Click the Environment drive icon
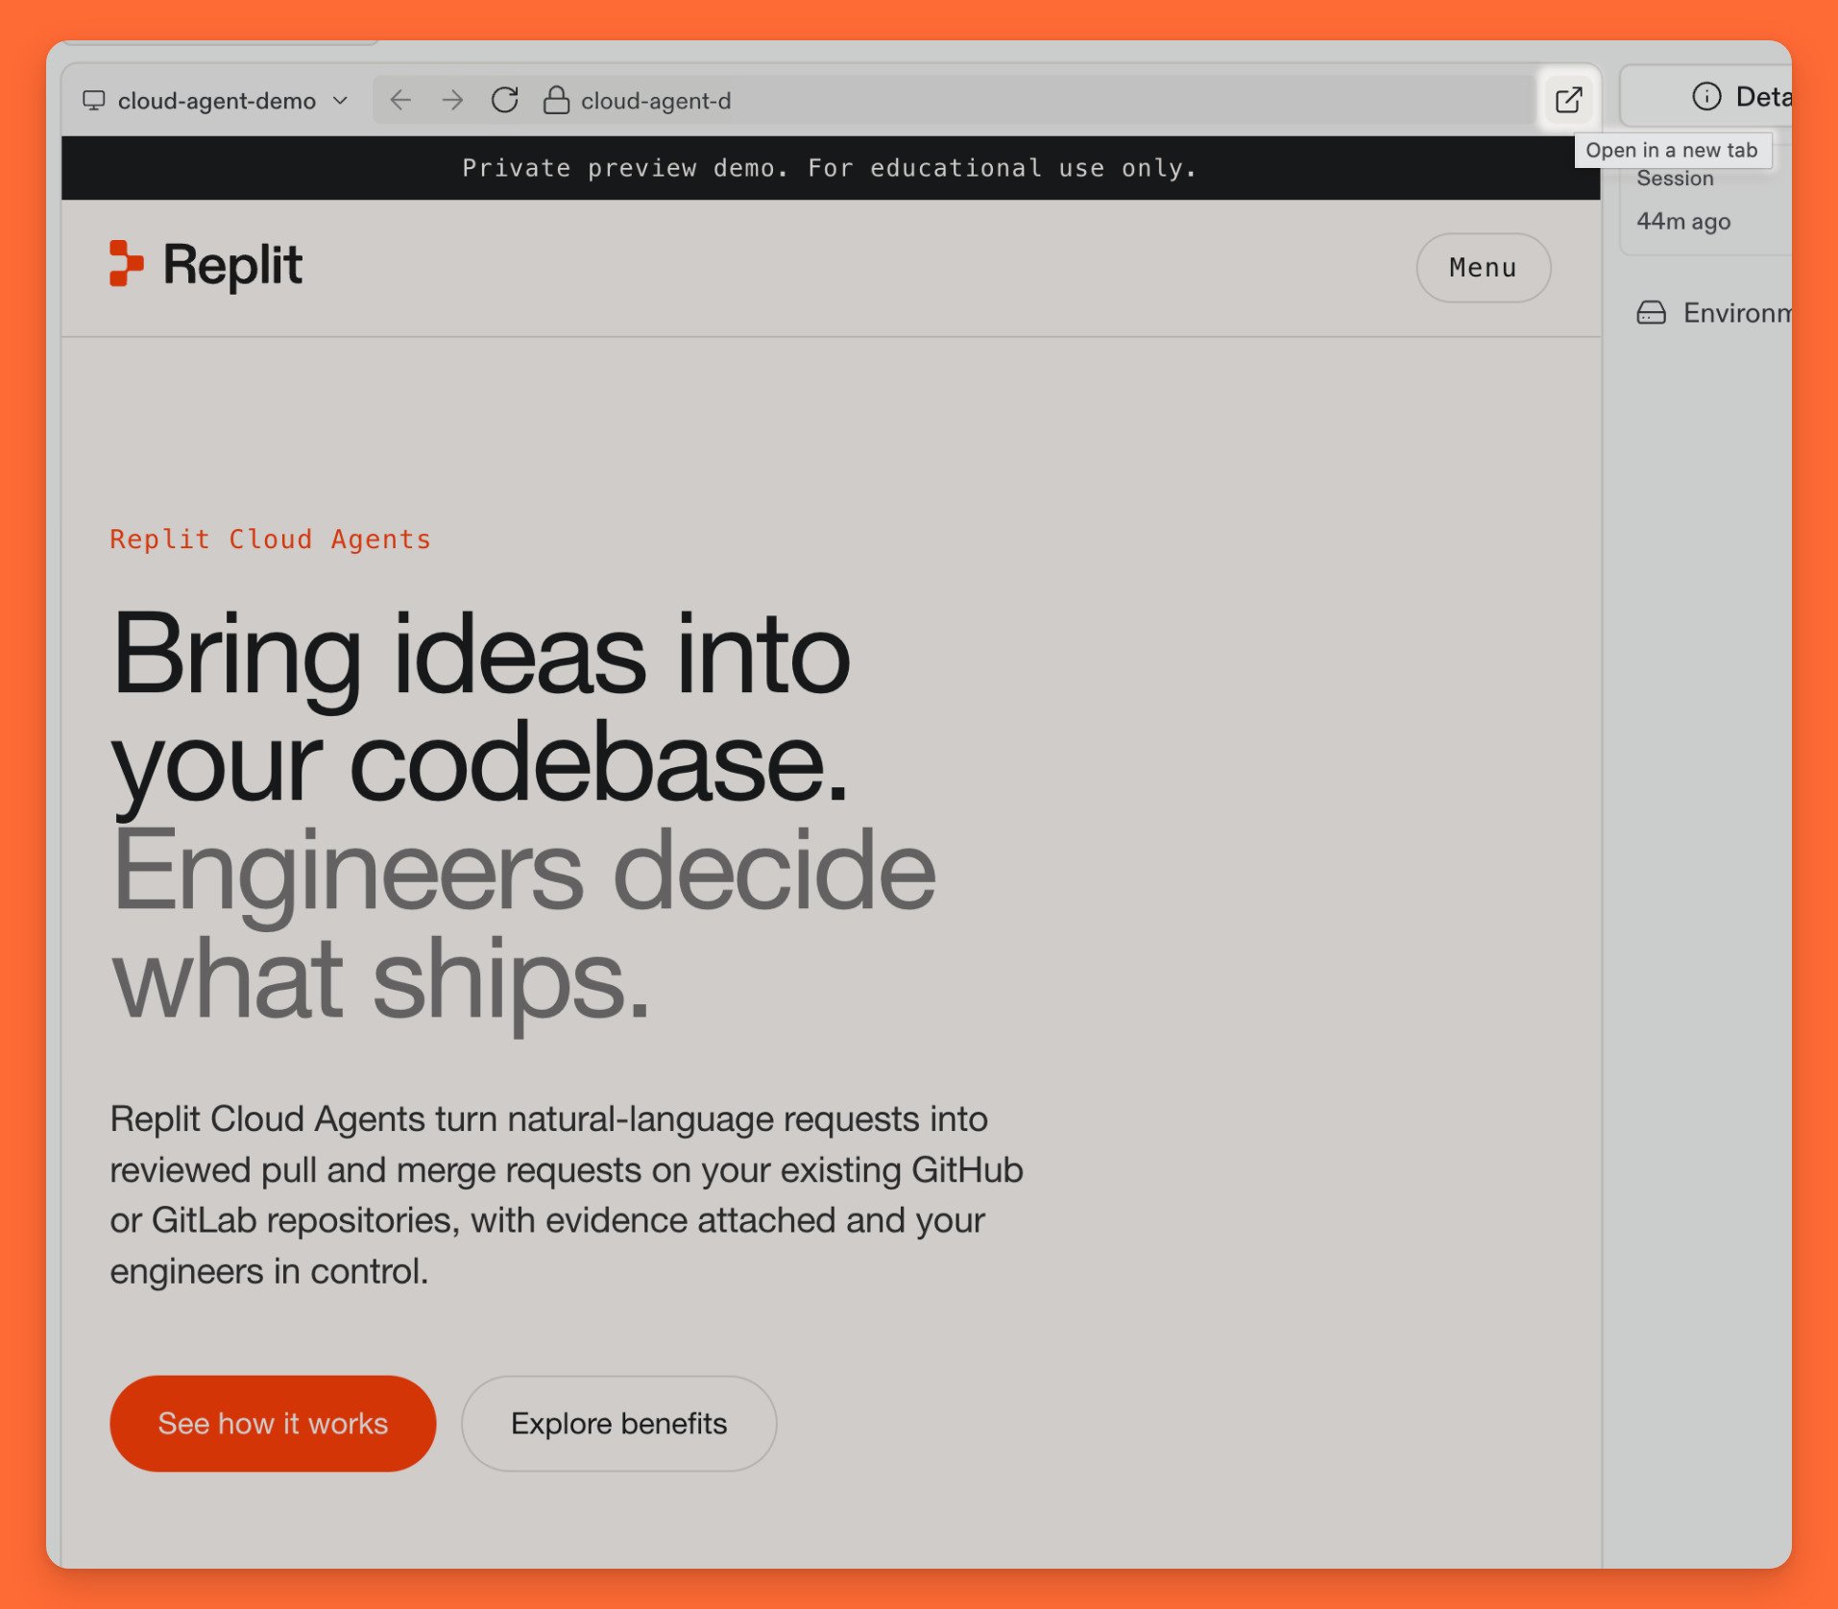The width and height of the screenshot is (1838, 1609). pos(1651,313)
